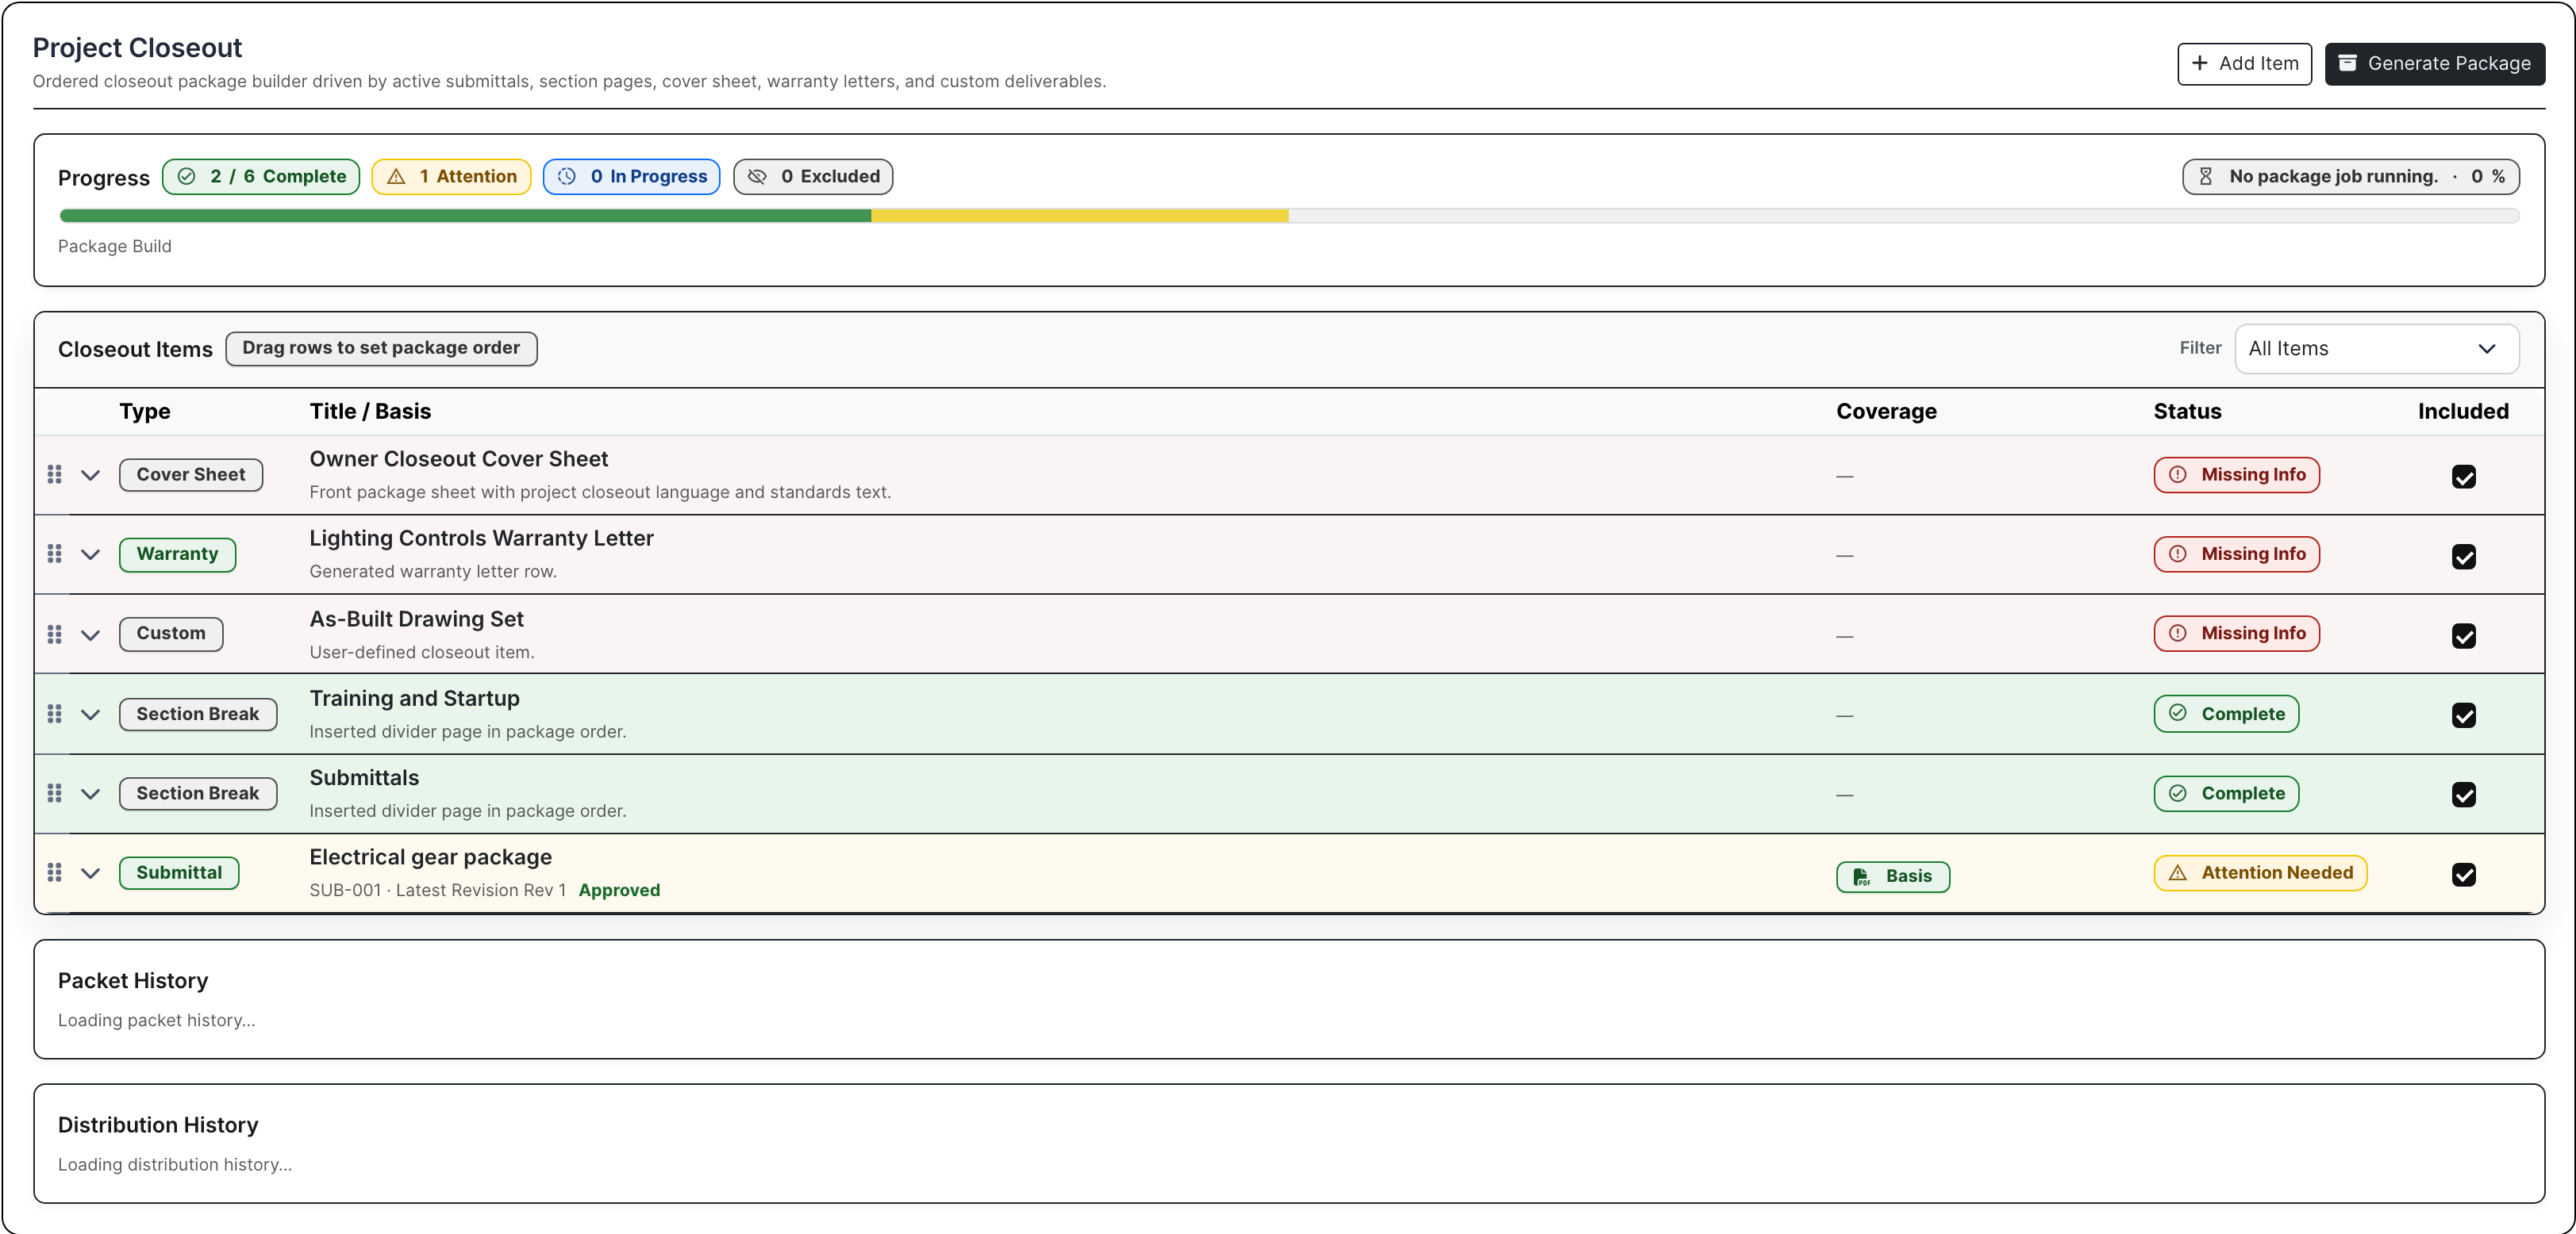Click drag handle for Training and Startup row
Viewport: 2576px width, 1234px height.
pos(55,714)
